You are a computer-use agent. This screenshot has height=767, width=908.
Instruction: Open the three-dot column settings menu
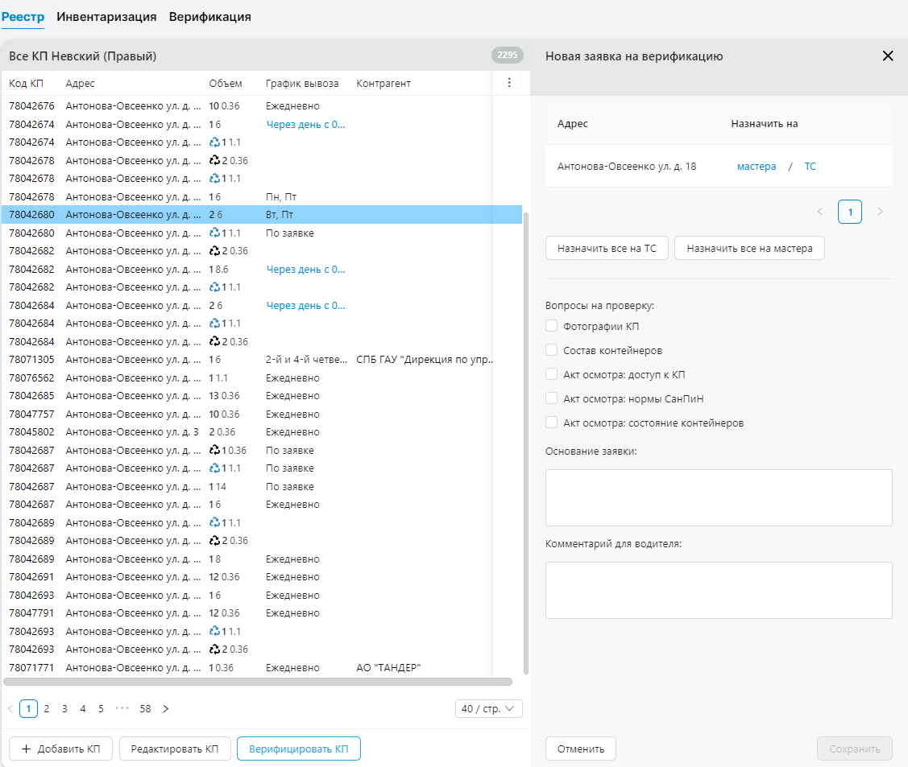(508, 83)
